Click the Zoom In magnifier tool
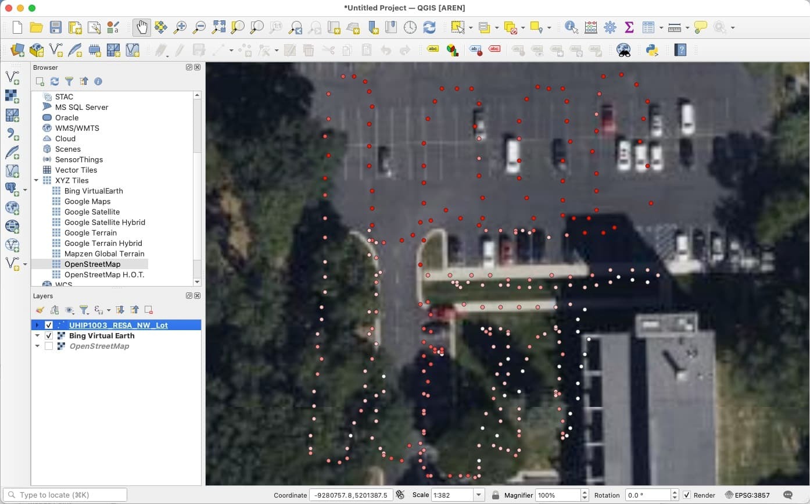 [x=180, y=27]
